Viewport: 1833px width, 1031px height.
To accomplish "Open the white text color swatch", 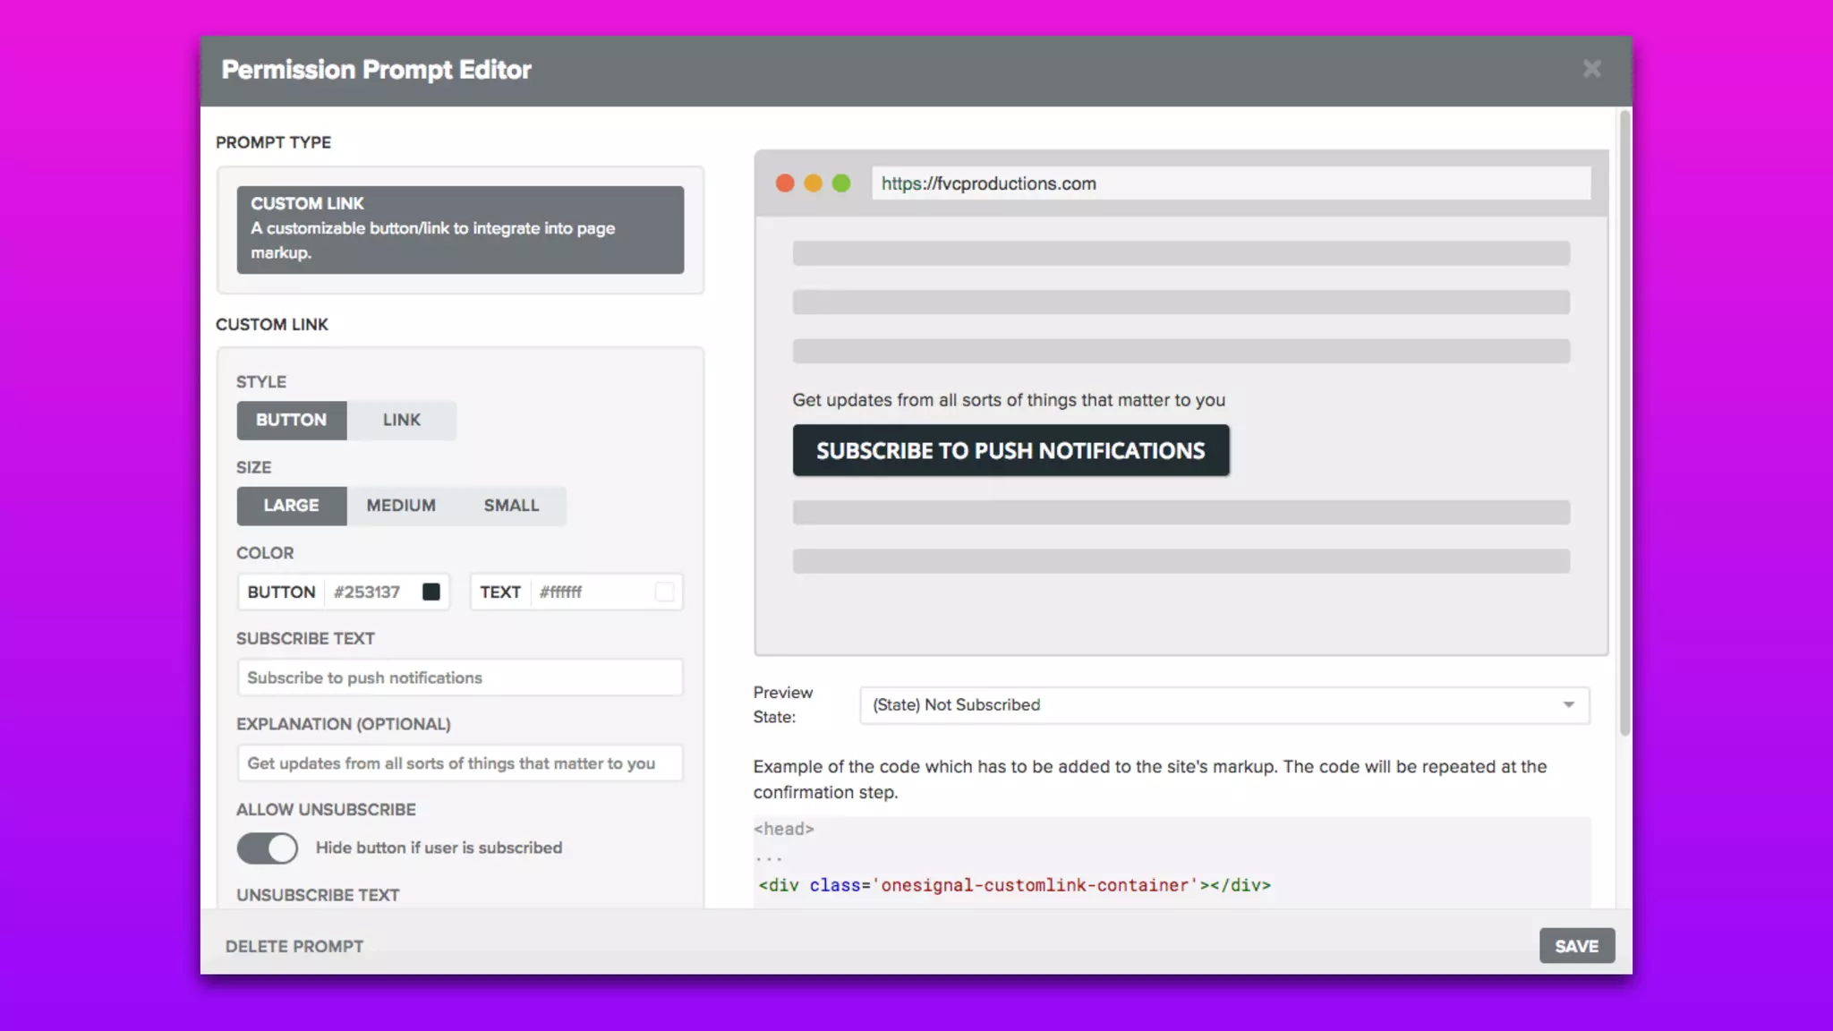I will 664,592.
